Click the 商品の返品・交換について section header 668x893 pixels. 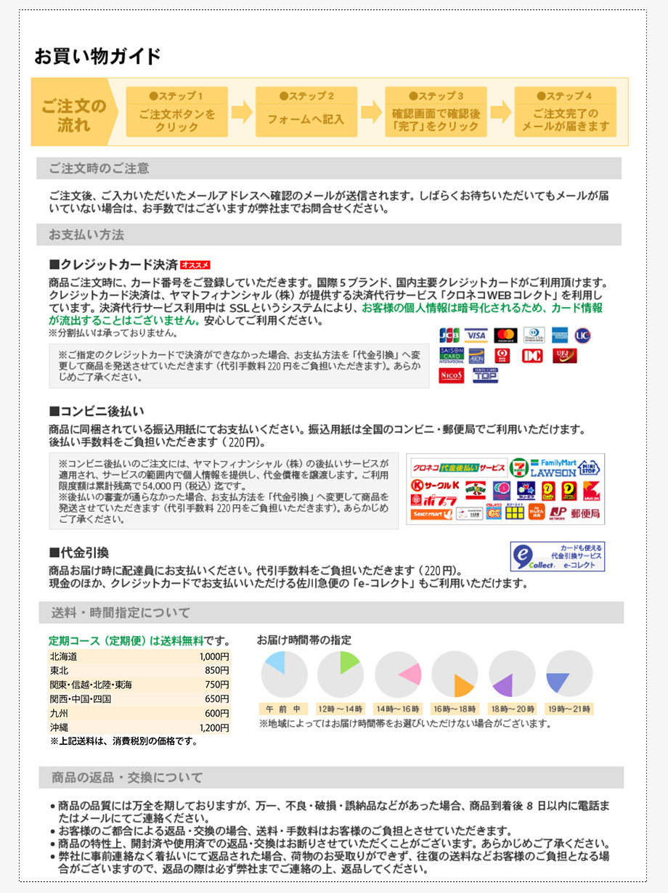pos(331,778)
